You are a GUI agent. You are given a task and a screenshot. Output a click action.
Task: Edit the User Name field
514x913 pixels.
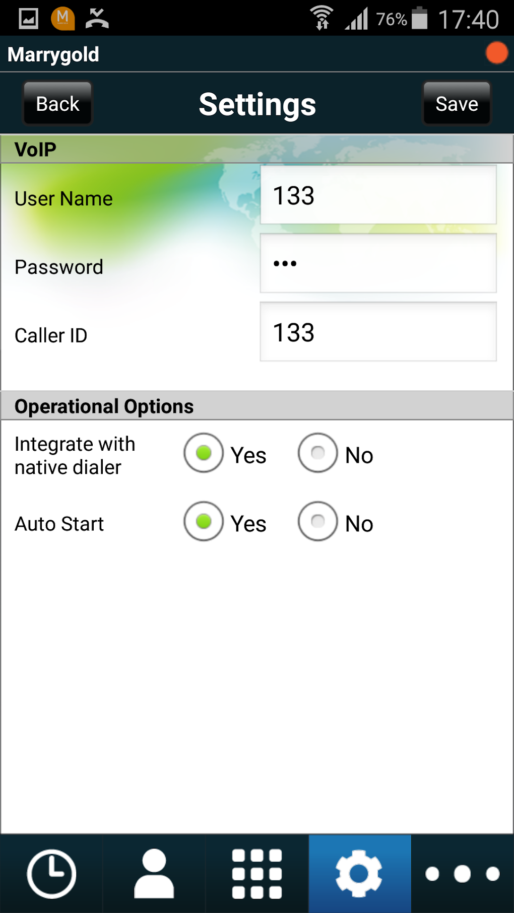pos(378,195)
